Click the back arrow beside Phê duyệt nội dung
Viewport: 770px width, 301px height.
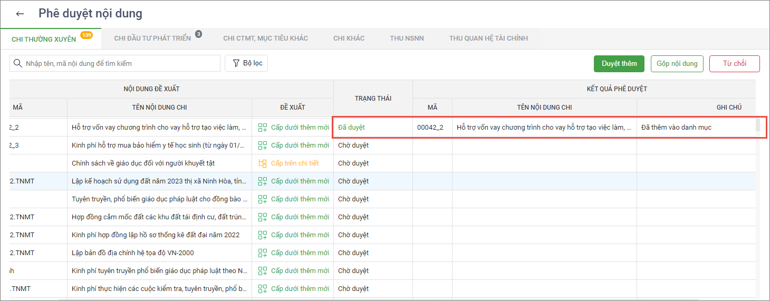[20, 14]
